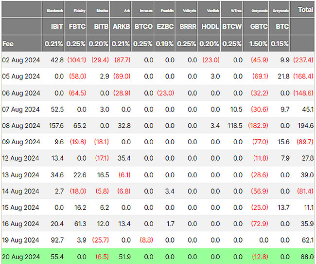Click the Fee row label
316x264 pixels.
point(8,43)
